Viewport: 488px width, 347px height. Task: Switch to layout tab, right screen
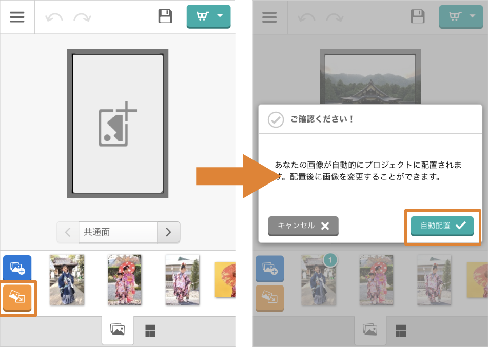[x=401, y=331]
